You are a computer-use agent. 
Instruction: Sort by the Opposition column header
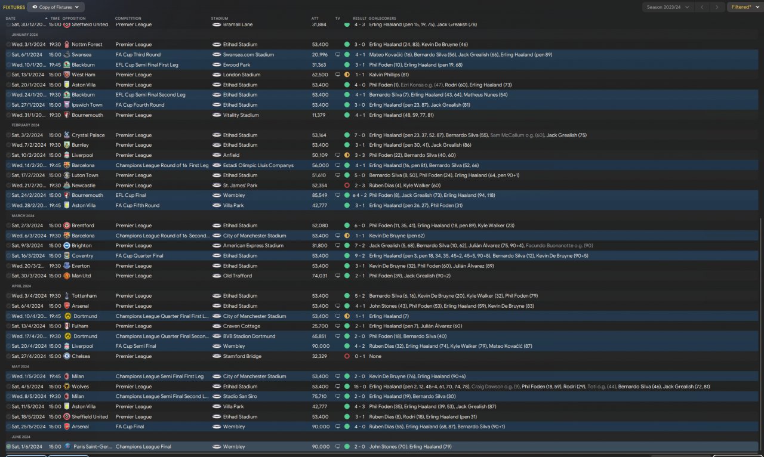pyautogui.click(x=74, y=18)
